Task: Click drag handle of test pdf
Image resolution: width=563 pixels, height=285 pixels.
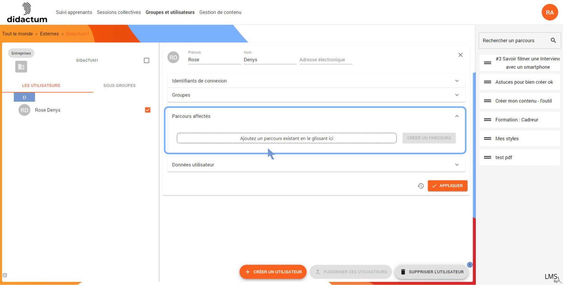Action: pos(488,157)
